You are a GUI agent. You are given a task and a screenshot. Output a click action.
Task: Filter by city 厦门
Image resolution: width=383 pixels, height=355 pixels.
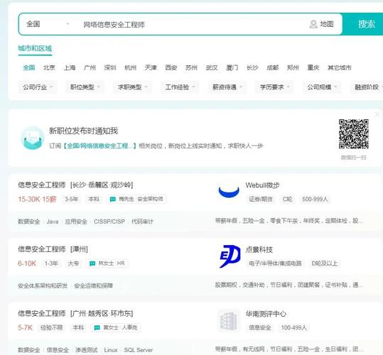pos(232,67)
